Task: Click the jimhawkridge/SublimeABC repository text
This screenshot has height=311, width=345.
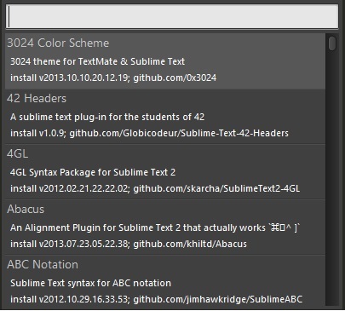Action: (x=218, y=299)
